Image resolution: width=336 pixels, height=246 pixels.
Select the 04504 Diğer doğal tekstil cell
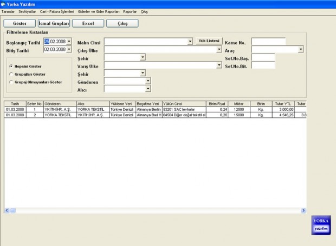coord(184,115)
